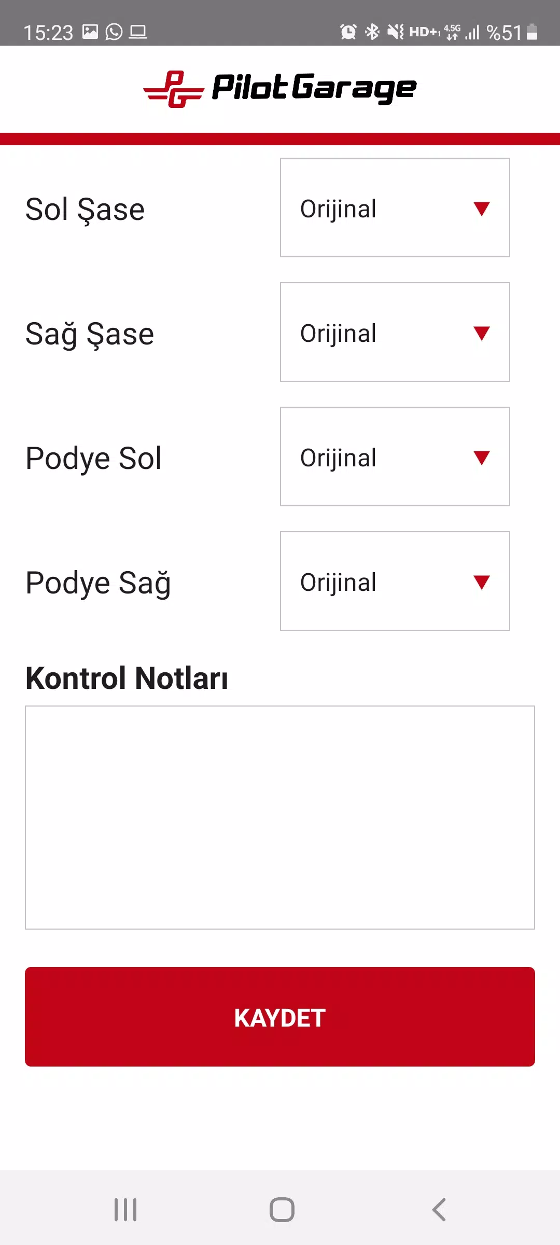560x1245 pixels.
Task: Open recent apps navigation icon
Action: pos(125,1210)
